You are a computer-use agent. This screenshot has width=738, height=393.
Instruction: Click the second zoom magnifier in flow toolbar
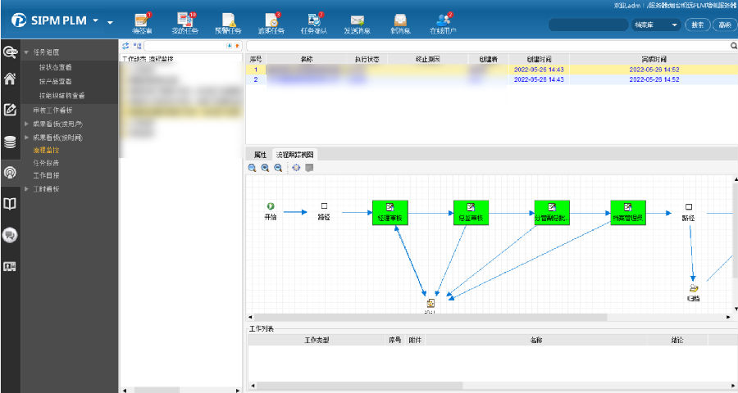(265, 168)
